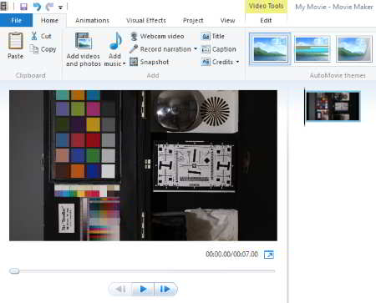Click Add videos and photos
The width and height of the screenshot is (376, 303).
84,49
